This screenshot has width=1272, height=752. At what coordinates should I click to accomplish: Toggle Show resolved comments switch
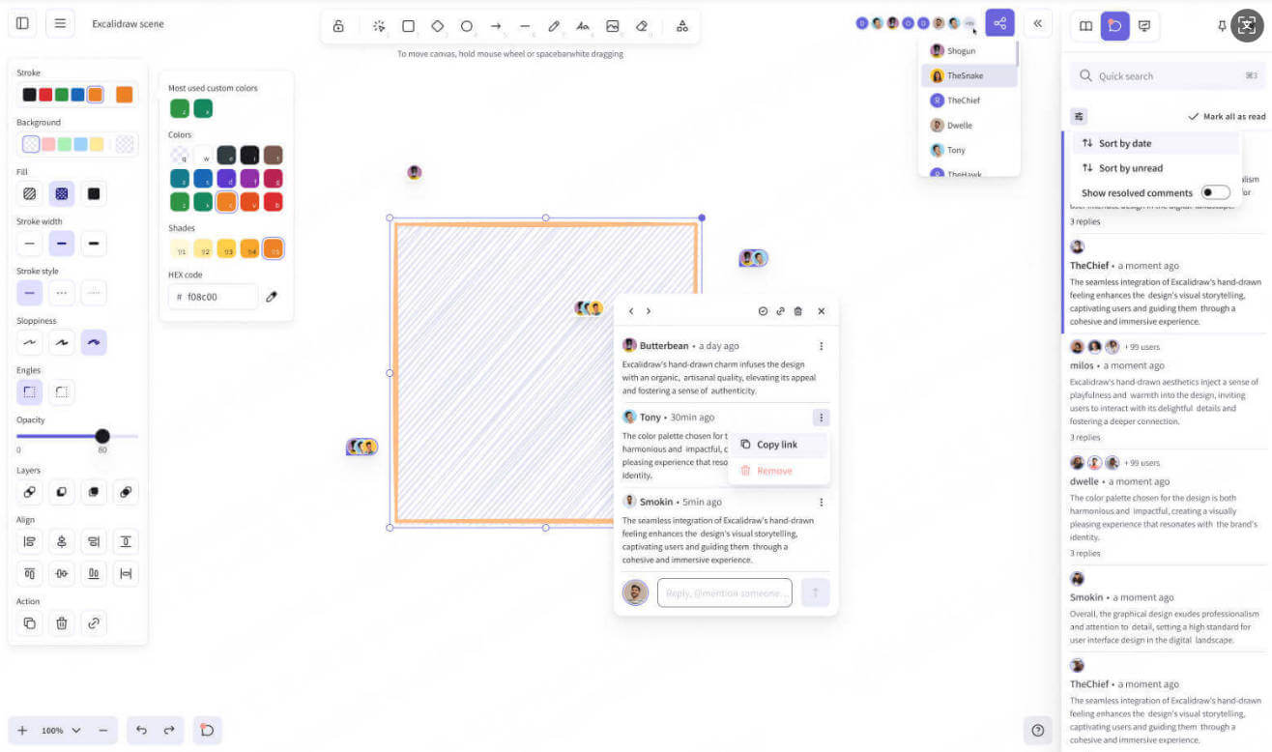[1215, 193]
